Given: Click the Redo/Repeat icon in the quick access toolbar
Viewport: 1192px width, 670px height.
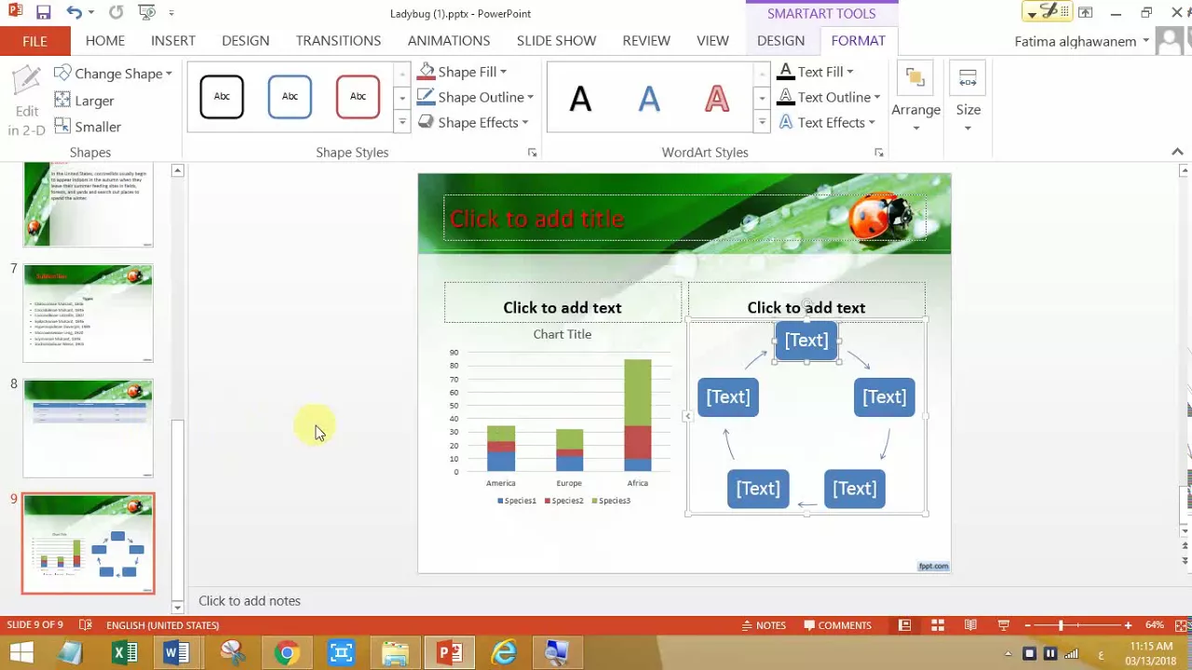Looking at the screenshot, I should click(115, 13).
